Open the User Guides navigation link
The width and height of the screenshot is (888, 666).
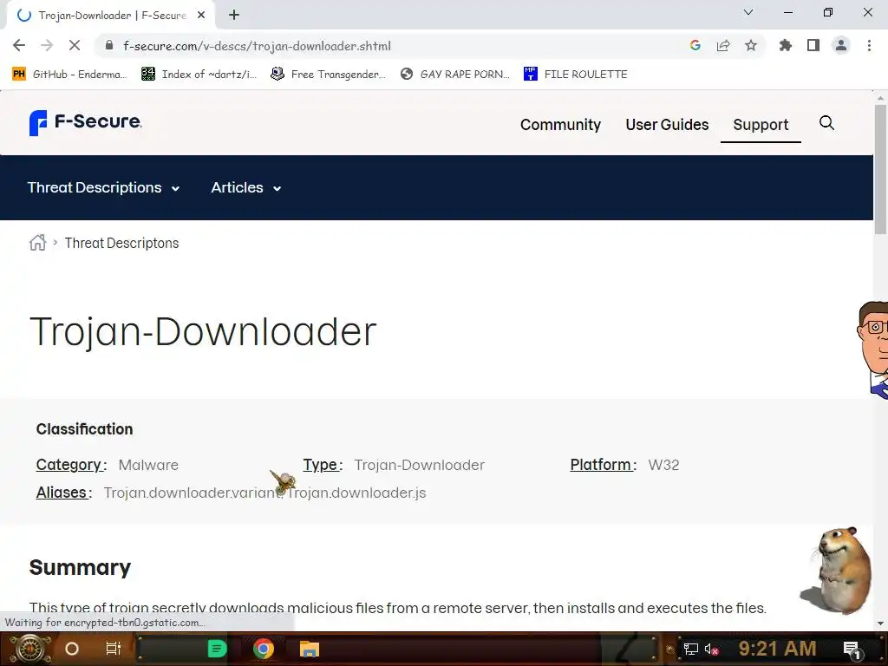(x=667, y=125)
